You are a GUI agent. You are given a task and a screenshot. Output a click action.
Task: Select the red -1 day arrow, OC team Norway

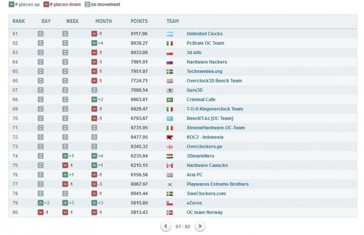[41, 212]
